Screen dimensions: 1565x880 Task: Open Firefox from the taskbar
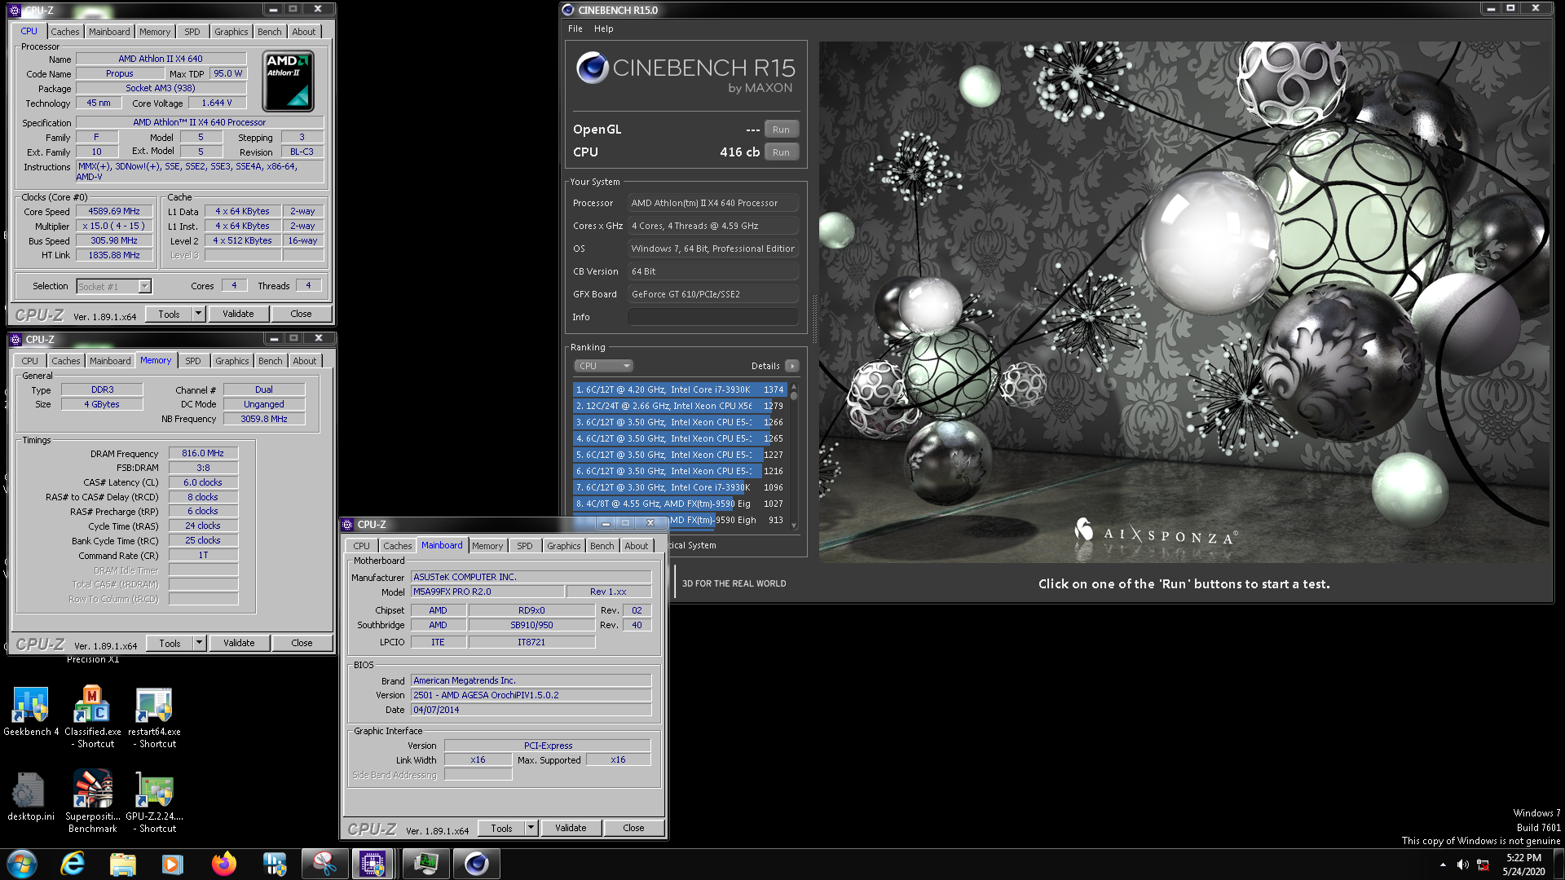(x=223, y=864)
